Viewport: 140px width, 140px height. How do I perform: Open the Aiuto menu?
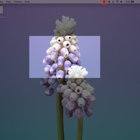(x=27, y=2)
